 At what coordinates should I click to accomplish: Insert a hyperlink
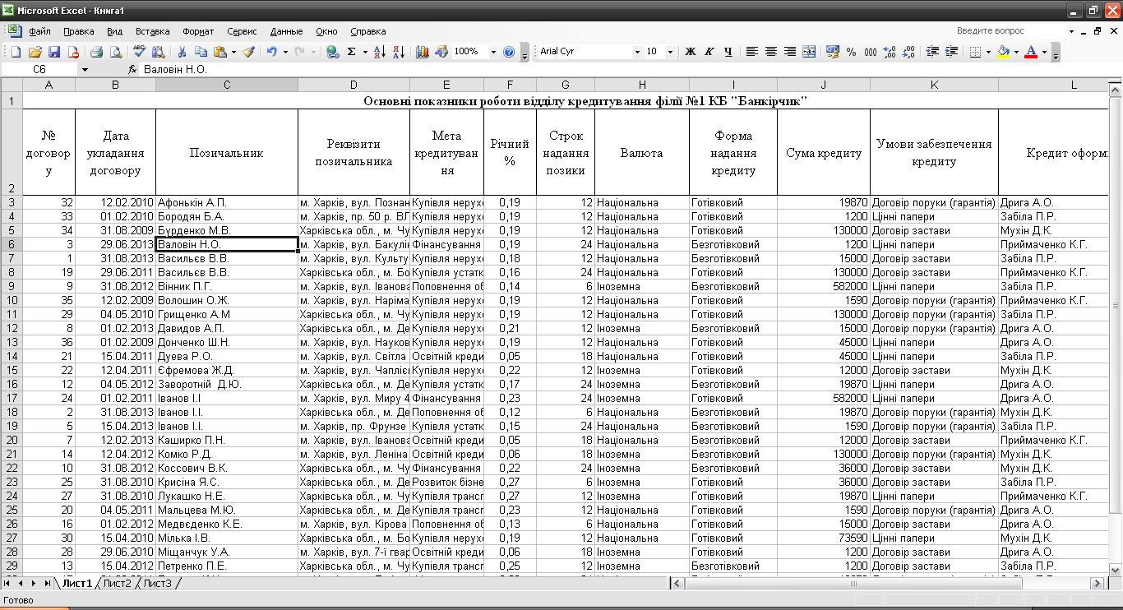click(332, 52)
